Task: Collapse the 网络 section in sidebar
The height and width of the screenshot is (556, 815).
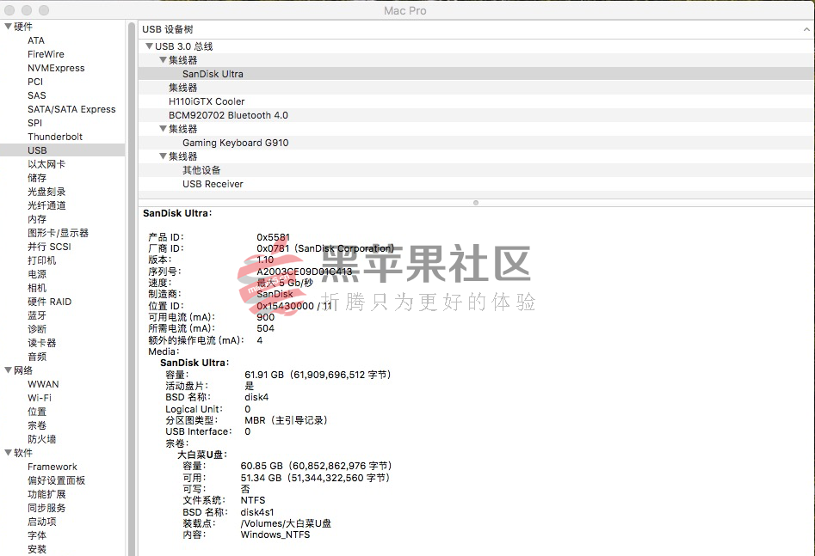Action: tap(8, 370)
